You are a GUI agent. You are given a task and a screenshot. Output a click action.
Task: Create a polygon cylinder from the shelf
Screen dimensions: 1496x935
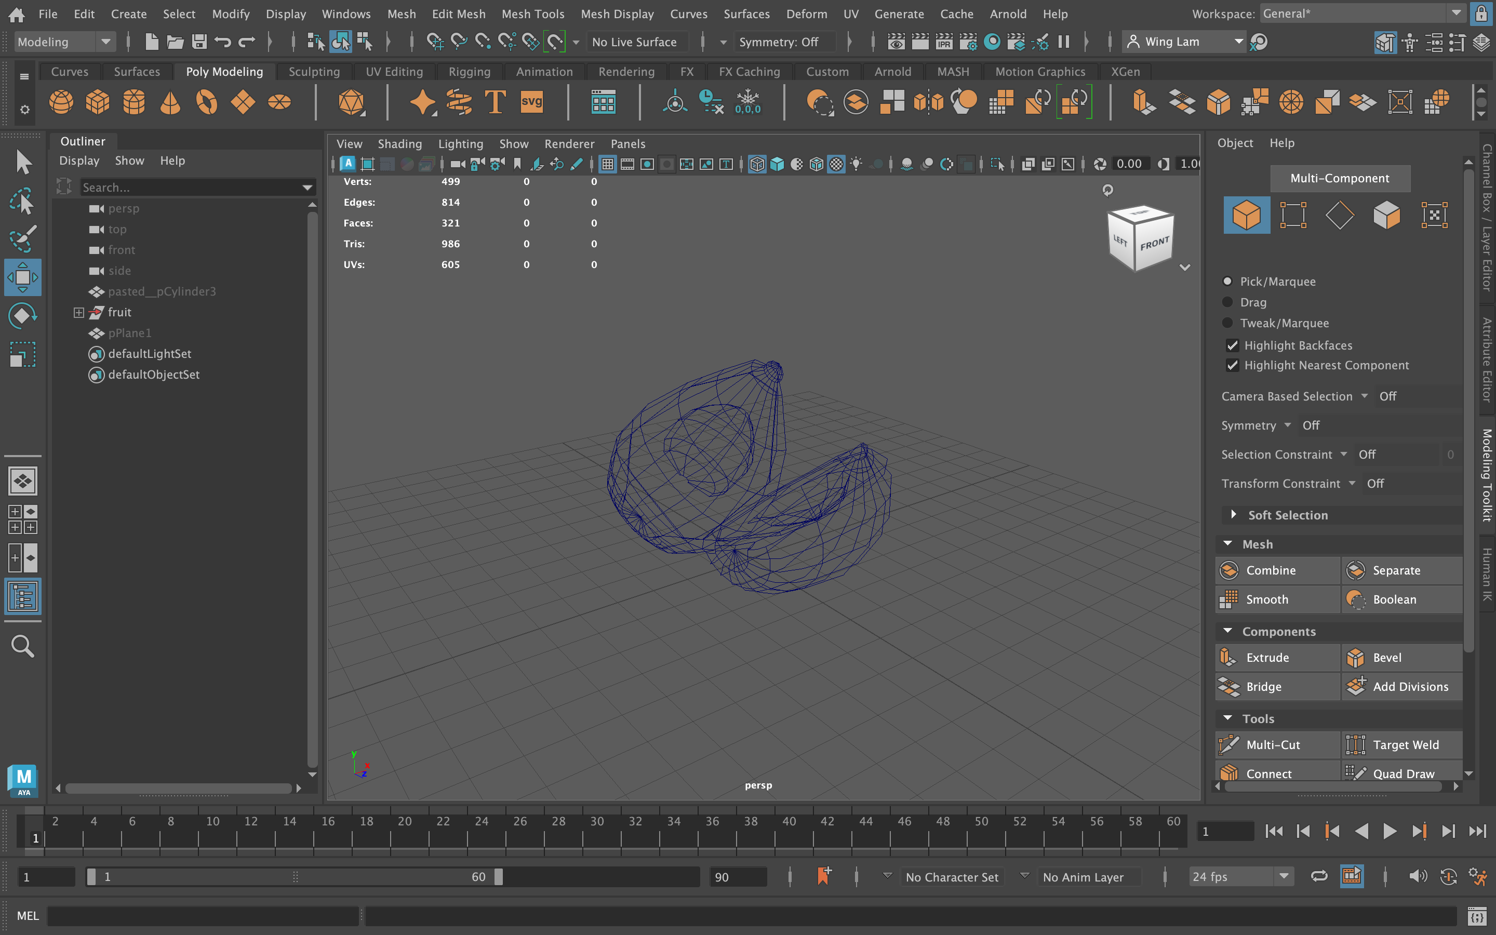(134, 102)
